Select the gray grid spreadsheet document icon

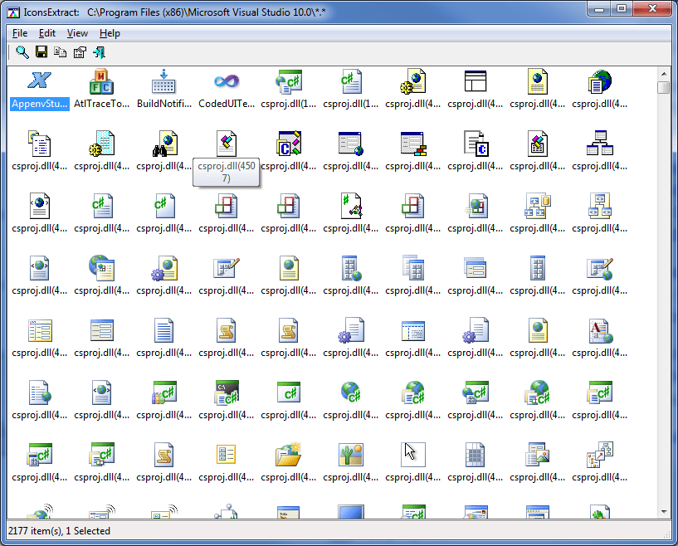click(475, 455)
